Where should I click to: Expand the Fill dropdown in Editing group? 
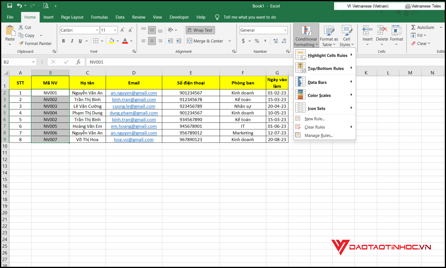(425, 35)
